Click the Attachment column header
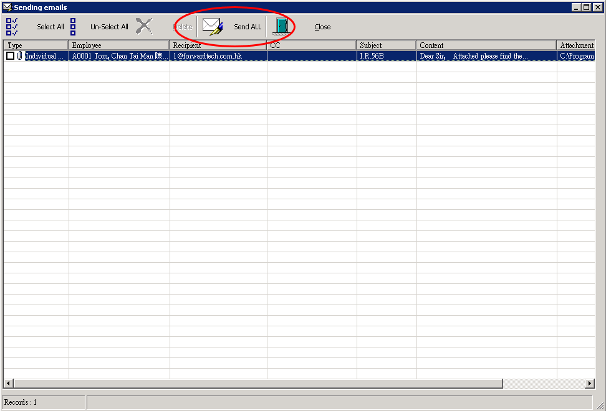The image size is (606, 411). tap(576, 45)
